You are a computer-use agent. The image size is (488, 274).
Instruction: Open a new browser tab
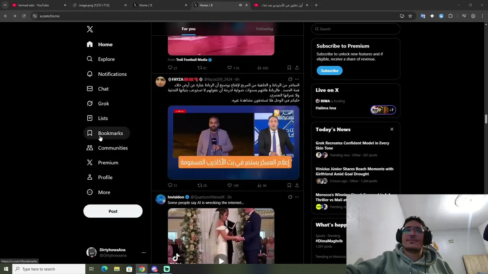(x=316, y=5)
